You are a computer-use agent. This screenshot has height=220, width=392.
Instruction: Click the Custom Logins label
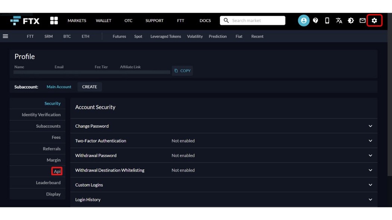[89, 185]
